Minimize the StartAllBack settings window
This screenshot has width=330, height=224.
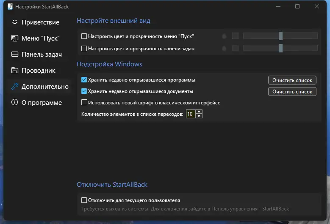[x=278, y=6]
